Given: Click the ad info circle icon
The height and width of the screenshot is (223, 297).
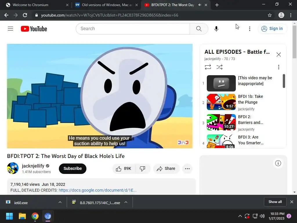Looking at the screenshot, I should click(278, 163).
